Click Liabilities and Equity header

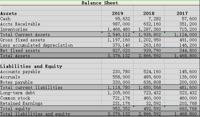click(x=31, y=66)
